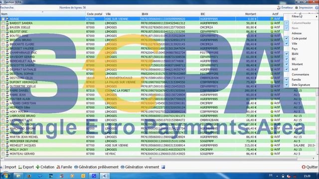The image size is (319, 179).
Task: Sort by Nom column header
Action: pyautogui.click(x=43, y=14)
